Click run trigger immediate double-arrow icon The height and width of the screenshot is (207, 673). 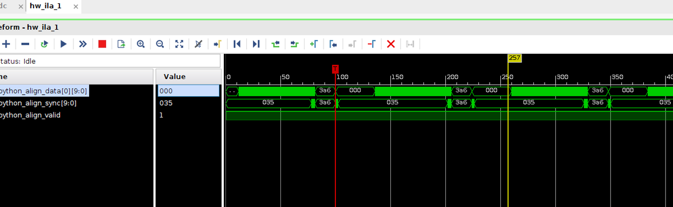tap(83, 44)
